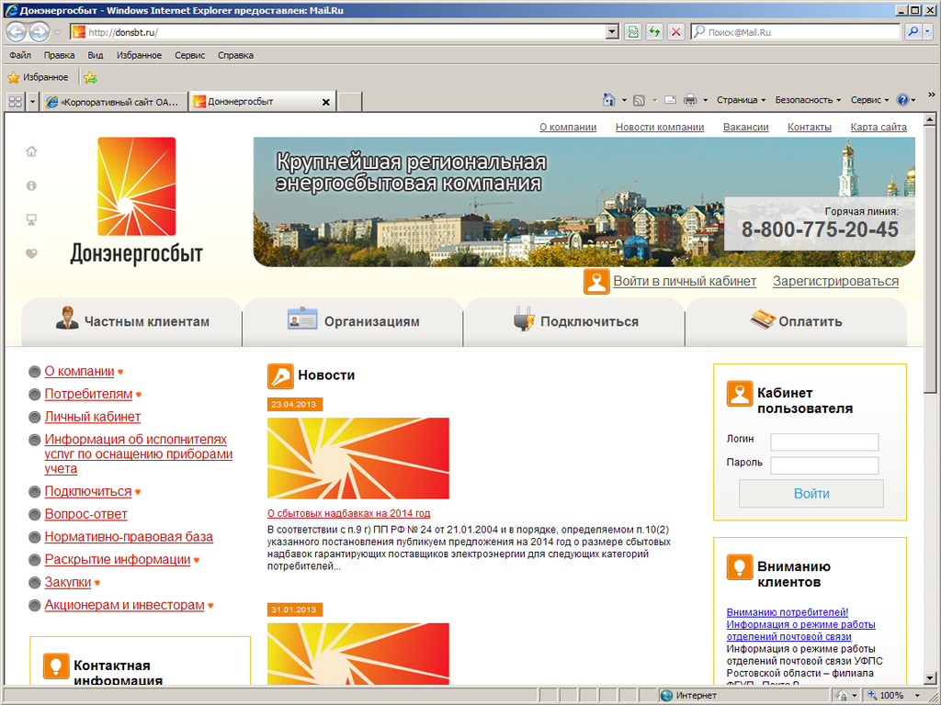The height and width of the screenshot is (705, 941).
Task: Click the compatibility view icon beside address bar
Action: pyautogui.click(x=632, y=32)
